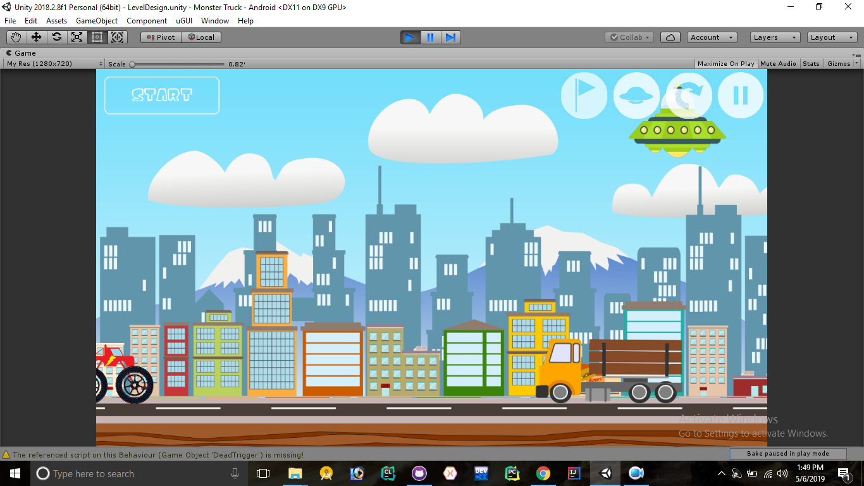This screenshot has width=864, height=486.
Task: Click the in-game START button
Action: coord(162,96)
